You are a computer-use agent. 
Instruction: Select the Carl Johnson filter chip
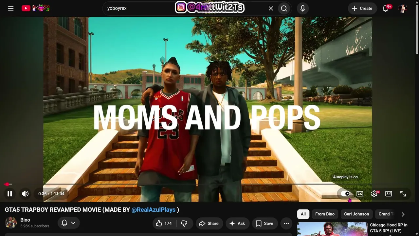tap(356, 214)
